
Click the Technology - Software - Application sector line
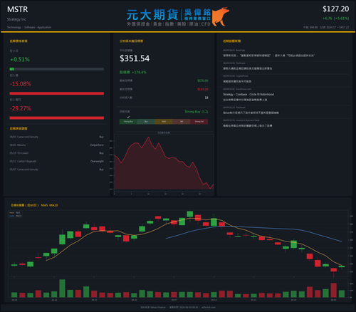[x=29, y=27]
